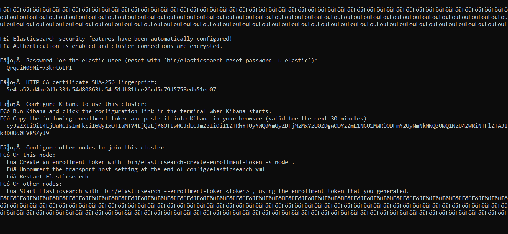Click the config/elasticsearch.yml file path
The image size is (508, 234).
(227, 169)
